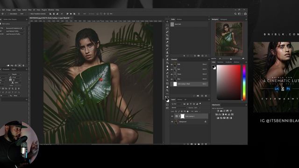Viewport: 299px width, 168px height.
Task: Select the Frame tool
Action: (167, 39)
